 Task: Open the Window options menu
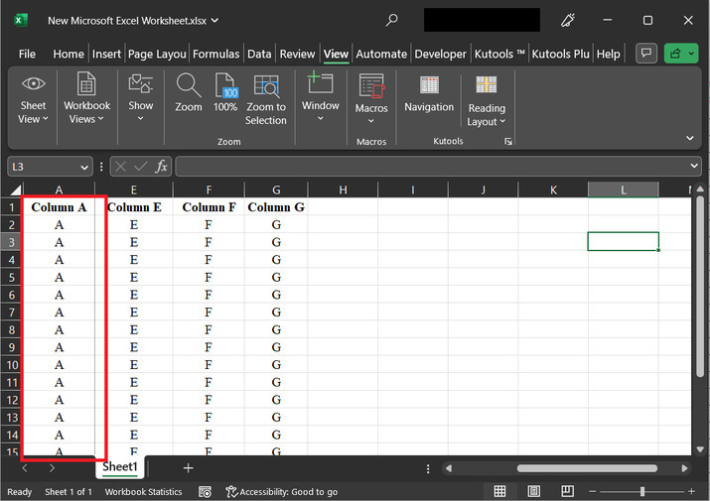click(320, 97)
